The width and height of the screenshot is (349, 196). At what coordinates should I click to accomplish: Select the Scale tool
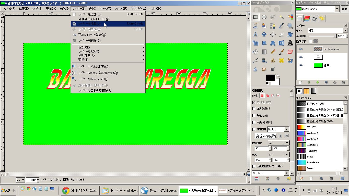[255, 43]
